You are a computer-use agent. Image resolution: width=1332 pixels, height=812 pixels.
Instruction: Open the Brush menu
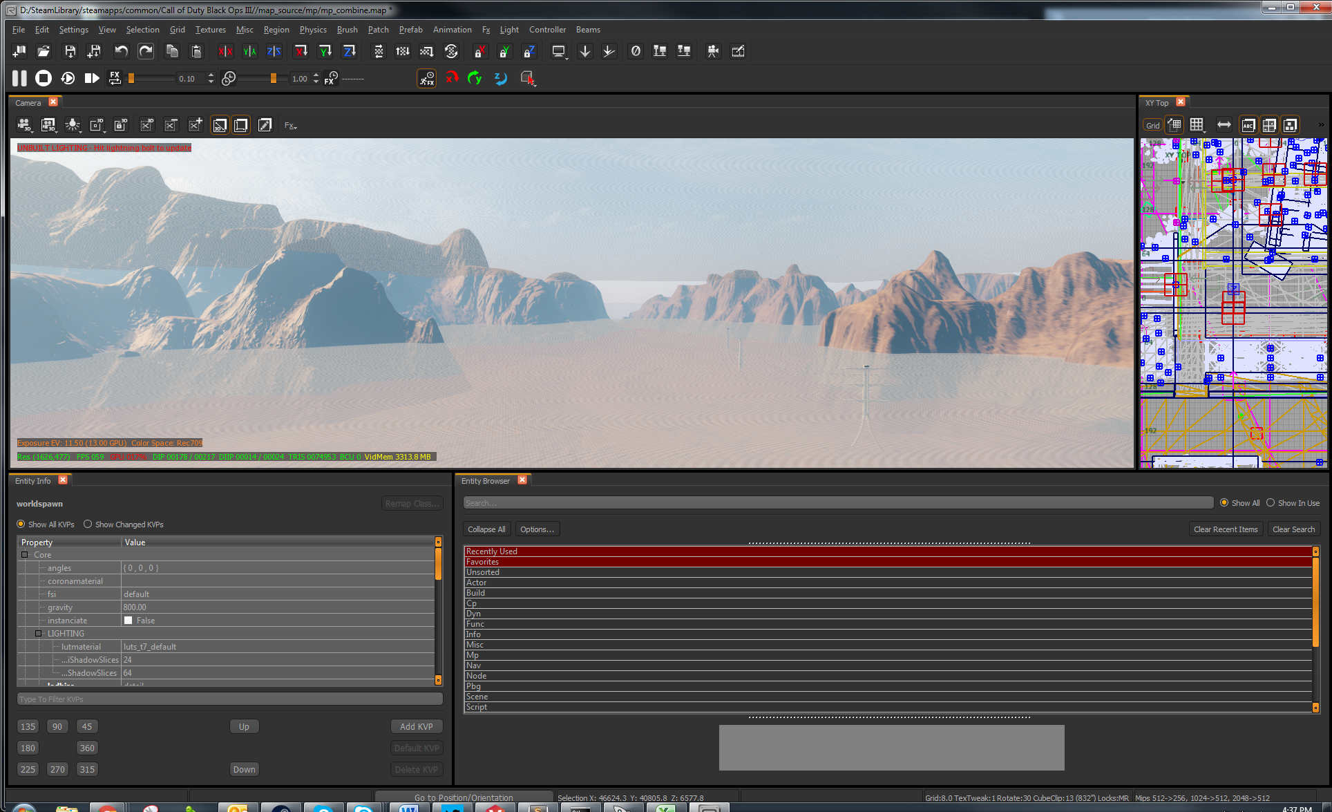(347, 30)
